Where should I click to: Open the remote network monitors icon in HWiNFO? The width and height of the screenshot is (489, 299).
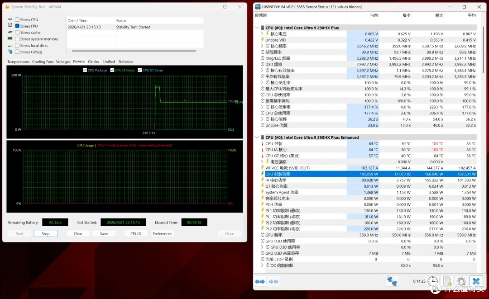[x=392, y=281]
